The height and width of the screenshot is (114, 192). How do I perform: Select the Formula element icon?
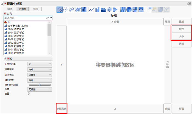(x=155, y=10)
